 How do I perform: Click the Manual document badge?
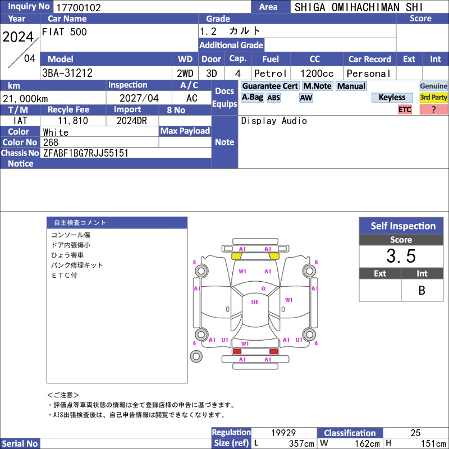[x=351, y=86]
